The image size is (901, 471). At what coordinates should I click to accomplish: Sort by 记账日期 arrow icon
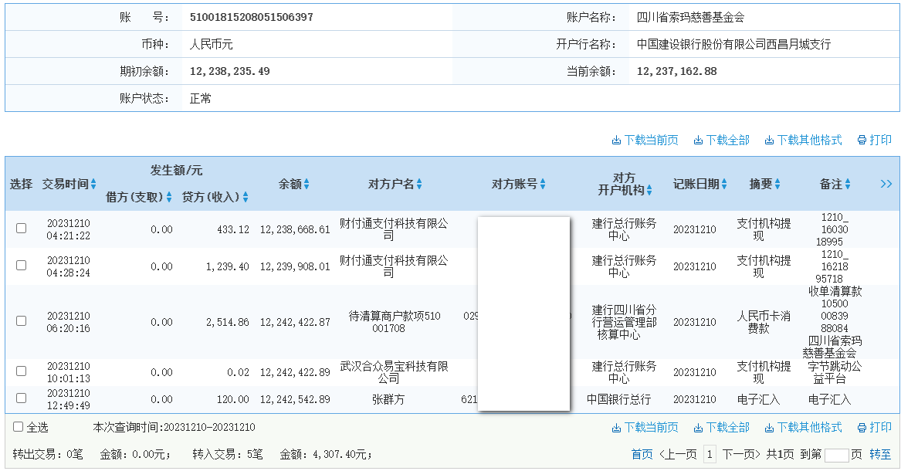pos(724,184)
